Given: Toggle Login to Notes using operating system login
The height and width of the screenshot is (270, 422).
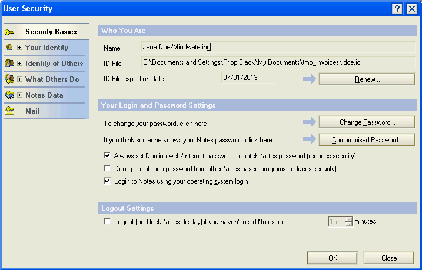Looking at the screenshot, I should coord(107,181).
